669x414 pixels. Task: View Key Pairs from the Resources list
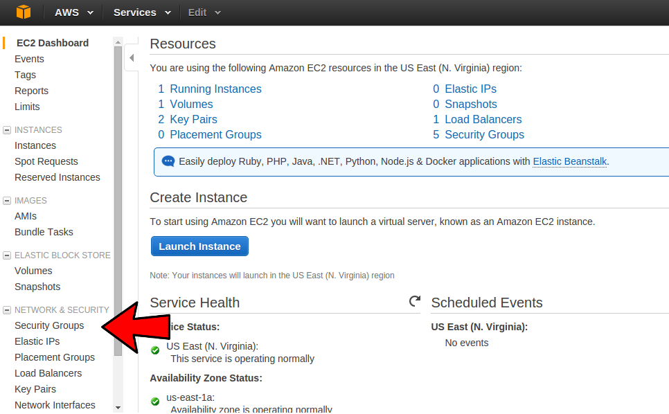click(x=192, y=119)
